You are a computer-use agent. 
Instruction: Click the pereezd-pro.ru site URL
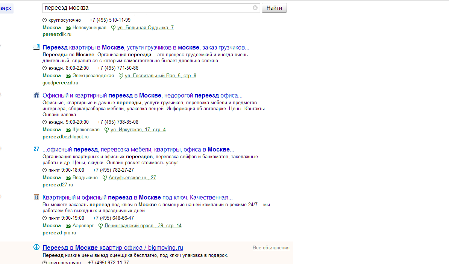tap(59, 232)
